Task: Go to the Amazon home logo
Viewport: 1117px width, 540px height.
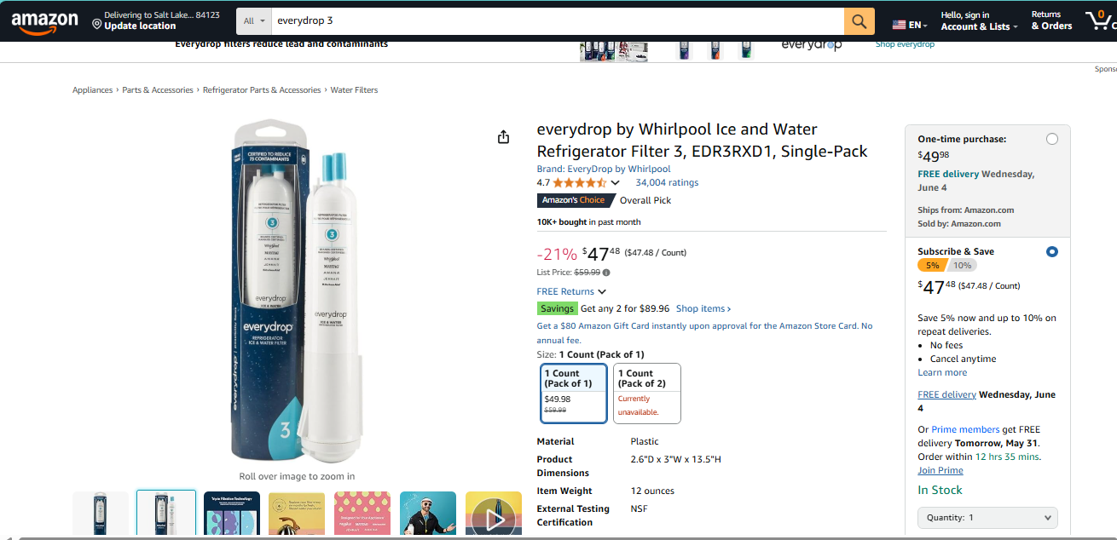Action: coord(44,22)
